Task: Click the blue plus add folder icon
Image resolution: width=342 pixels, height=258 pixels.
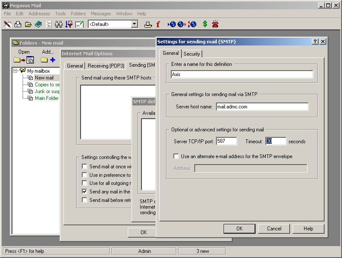Action: [52, 60]
